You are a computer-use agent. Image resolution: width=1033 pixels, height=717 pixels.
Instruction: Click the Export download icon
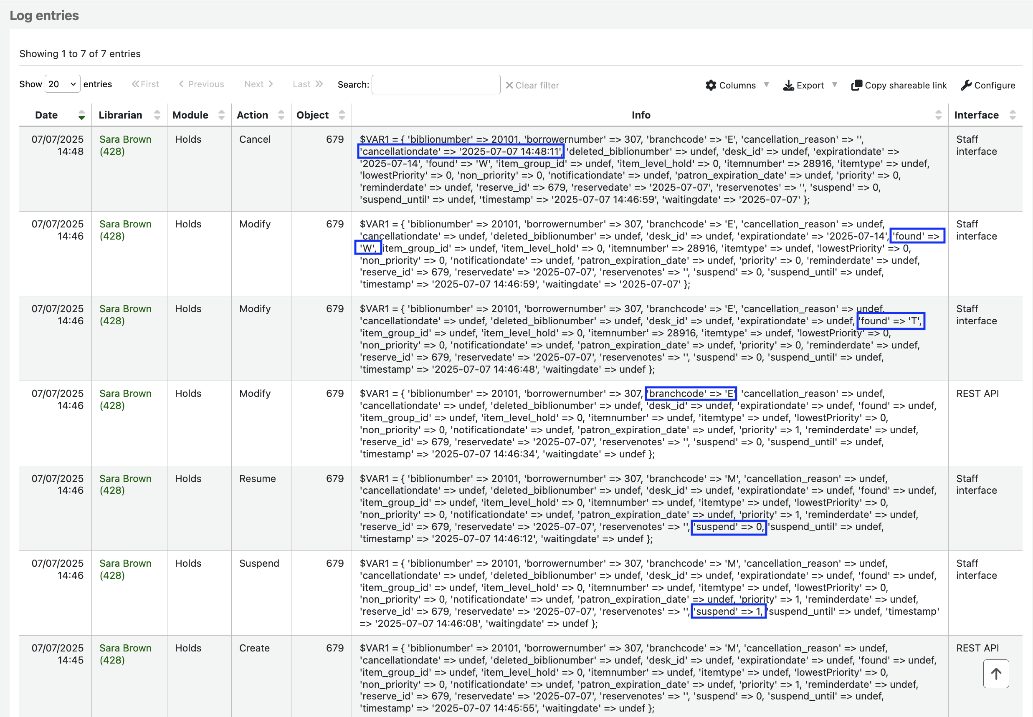[788, 85]
